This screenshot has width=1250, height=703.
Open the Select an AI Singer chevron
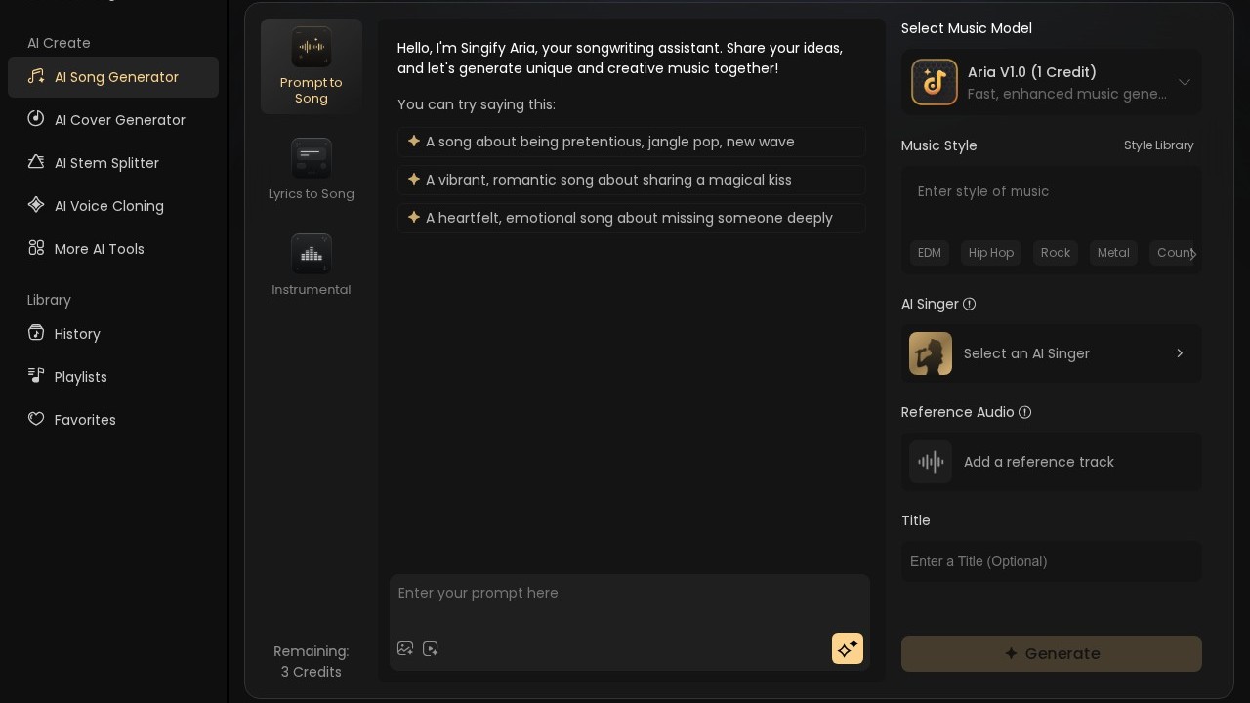[1180, 353]
